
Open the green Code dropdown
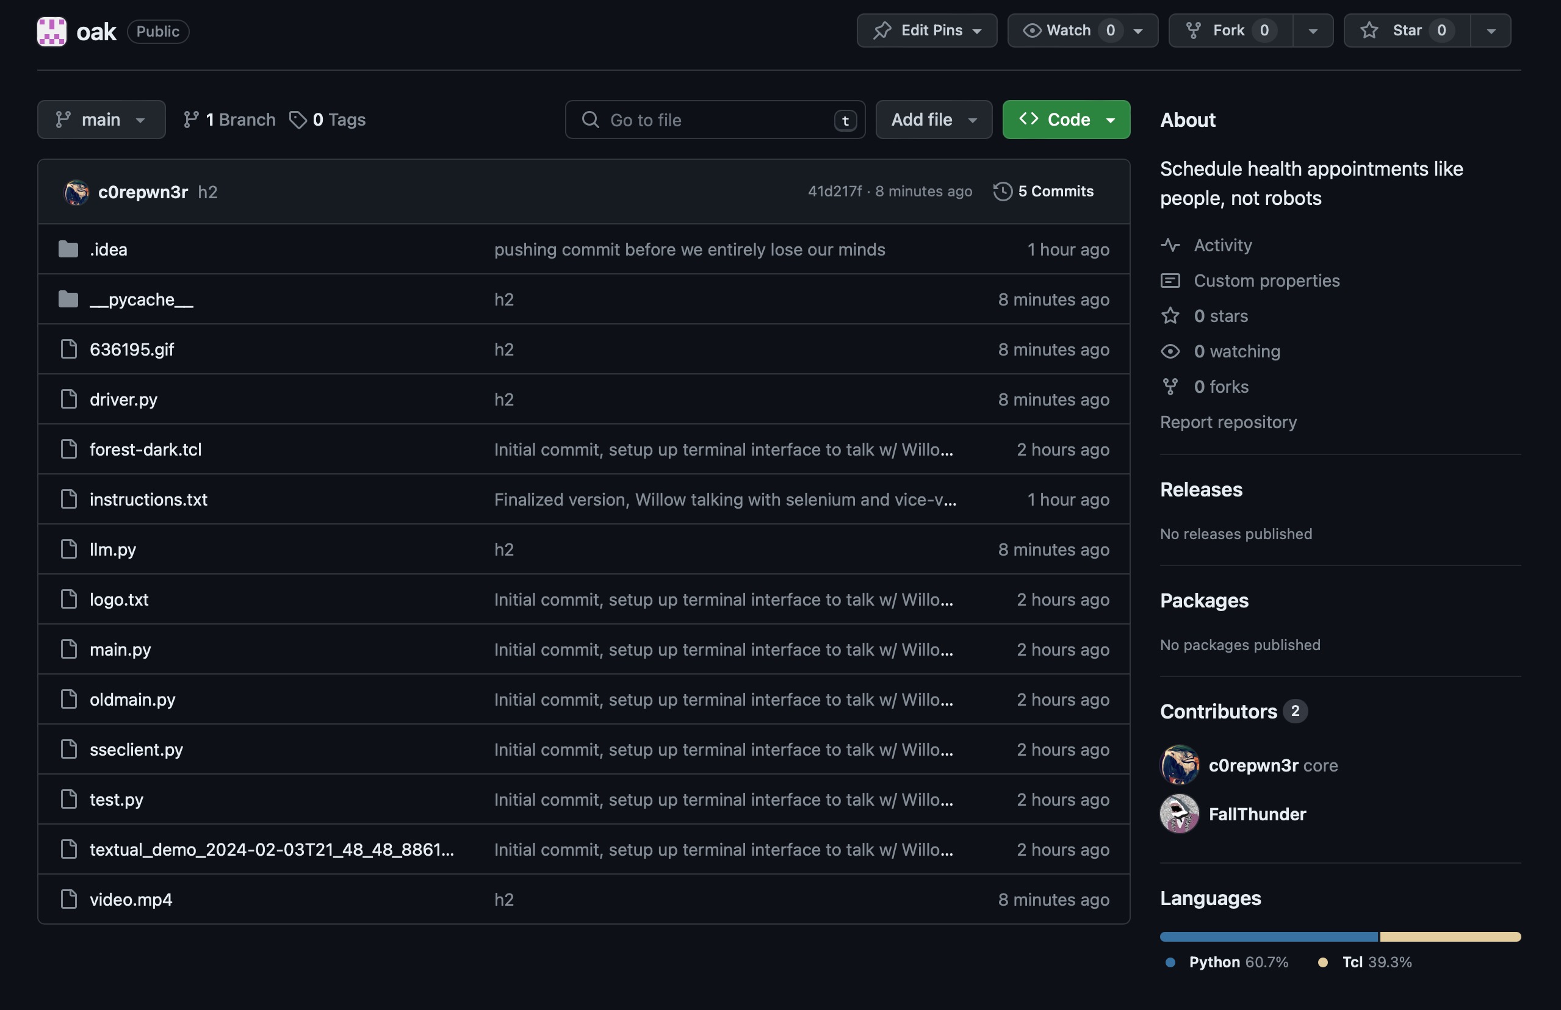tap(1066, 120)
